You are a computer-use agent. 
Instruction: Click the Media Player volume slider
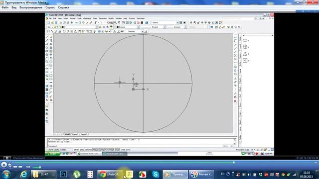click(x=36, y=167)
